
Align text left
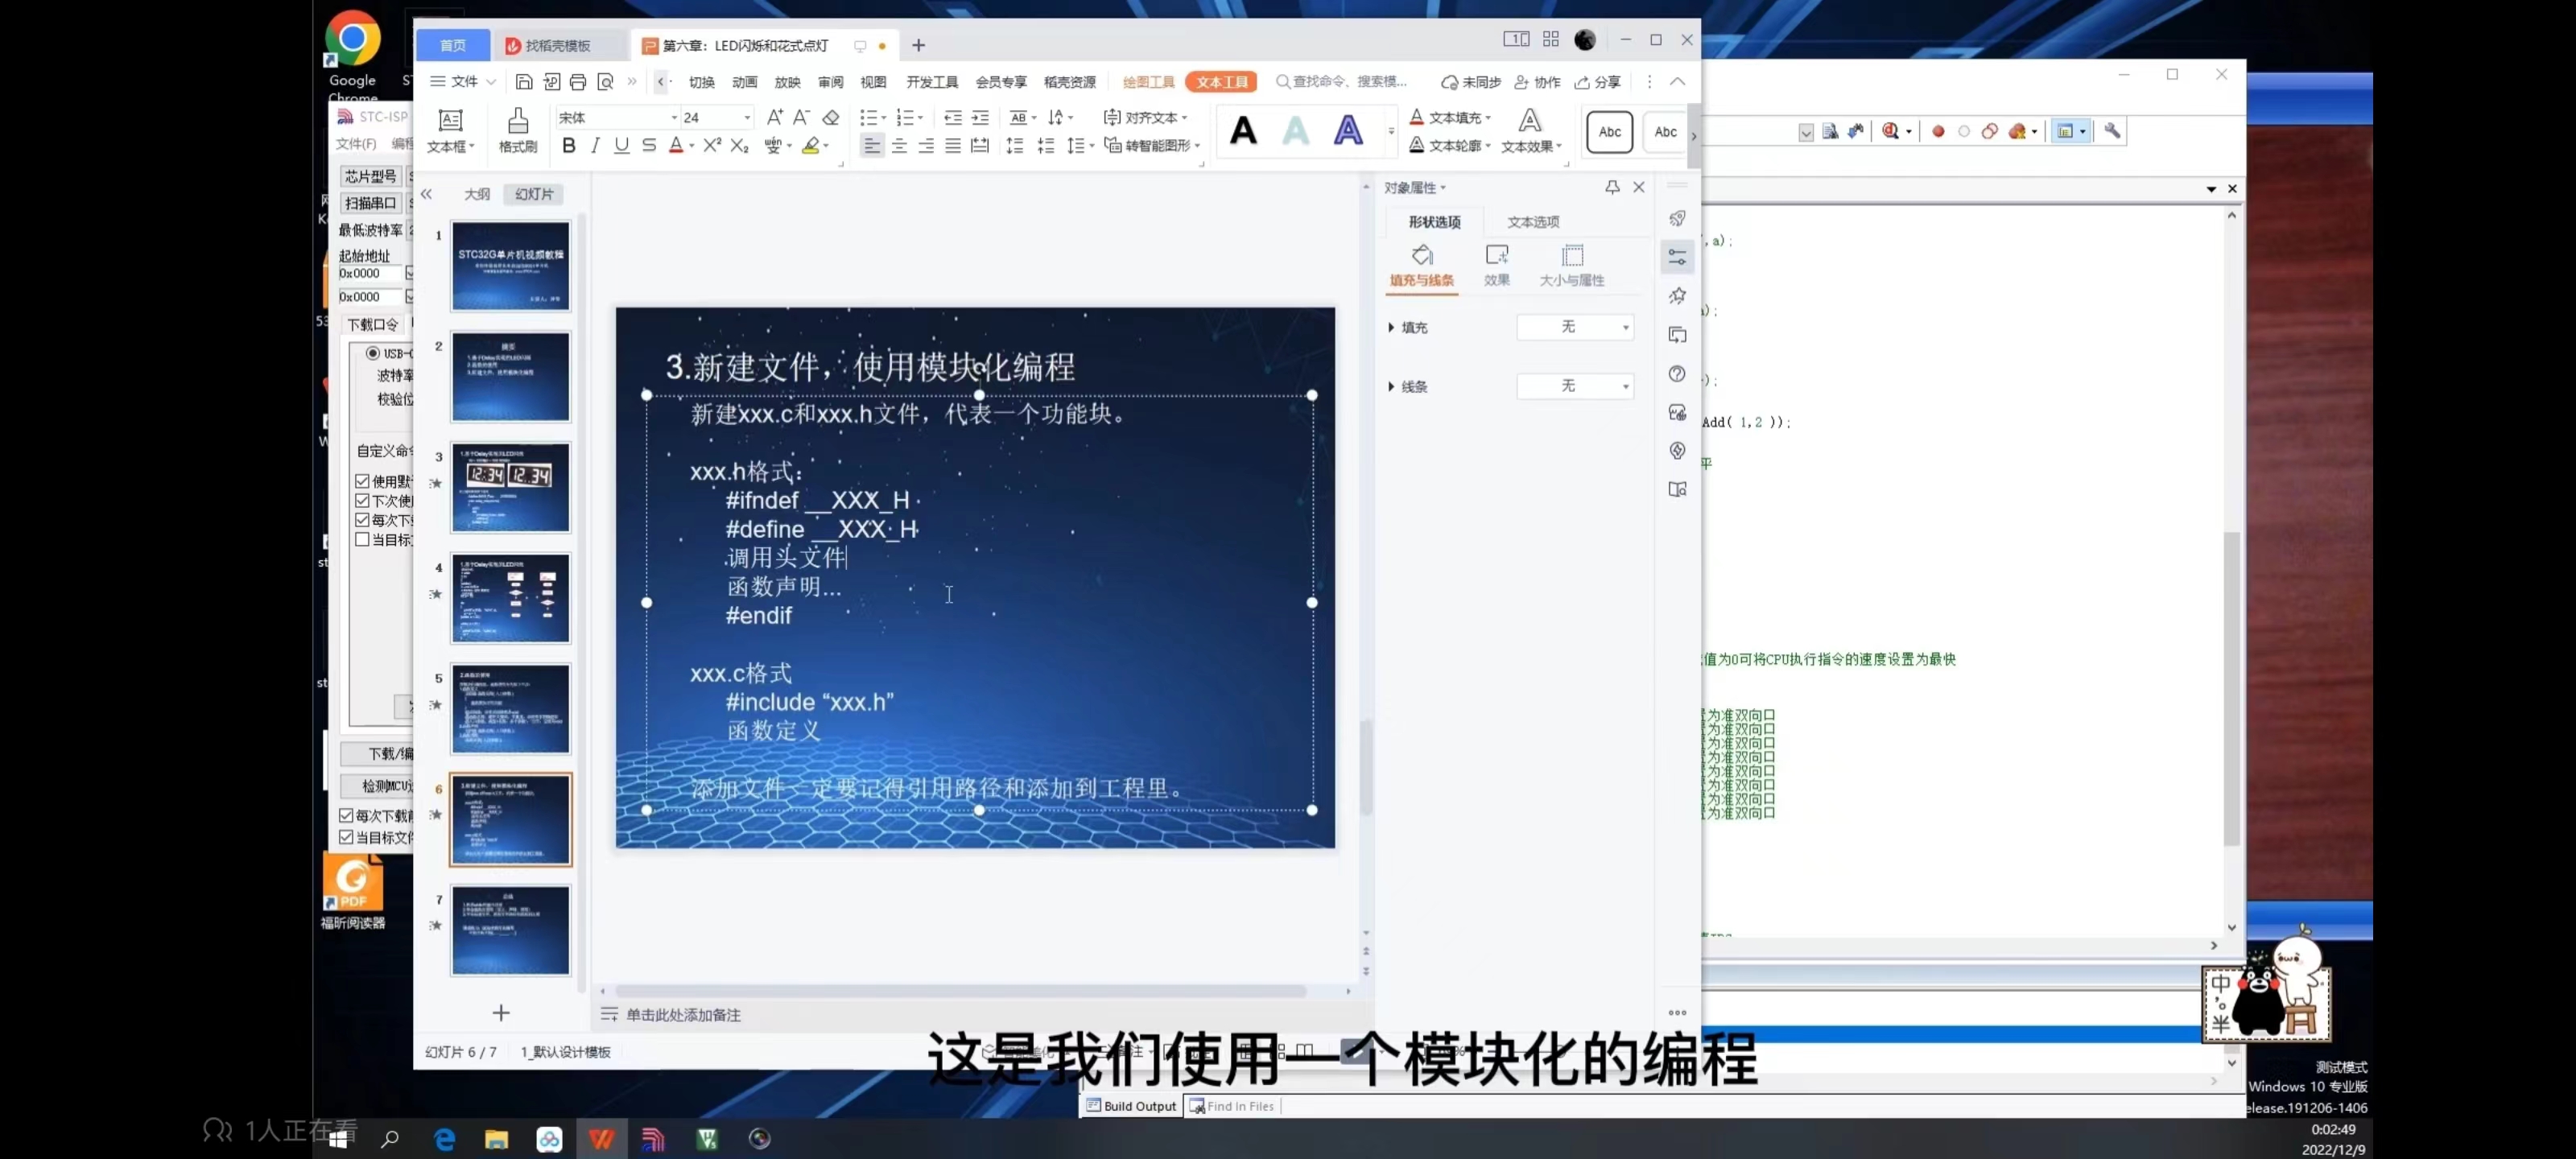tap(872, 146)
